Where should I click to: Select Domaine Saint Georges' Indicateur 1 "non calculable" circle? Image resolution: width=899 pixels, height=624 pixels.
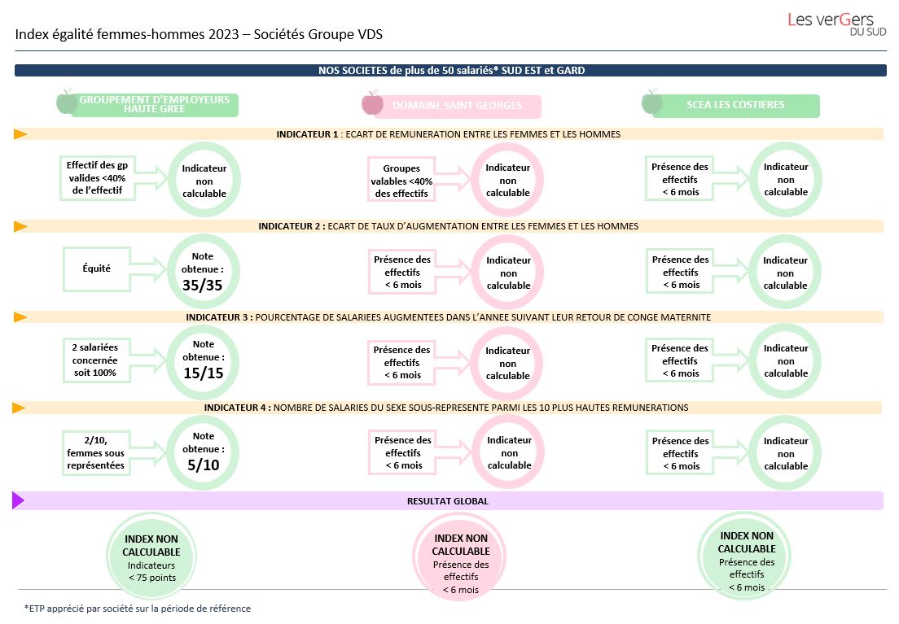coord(507,180)
